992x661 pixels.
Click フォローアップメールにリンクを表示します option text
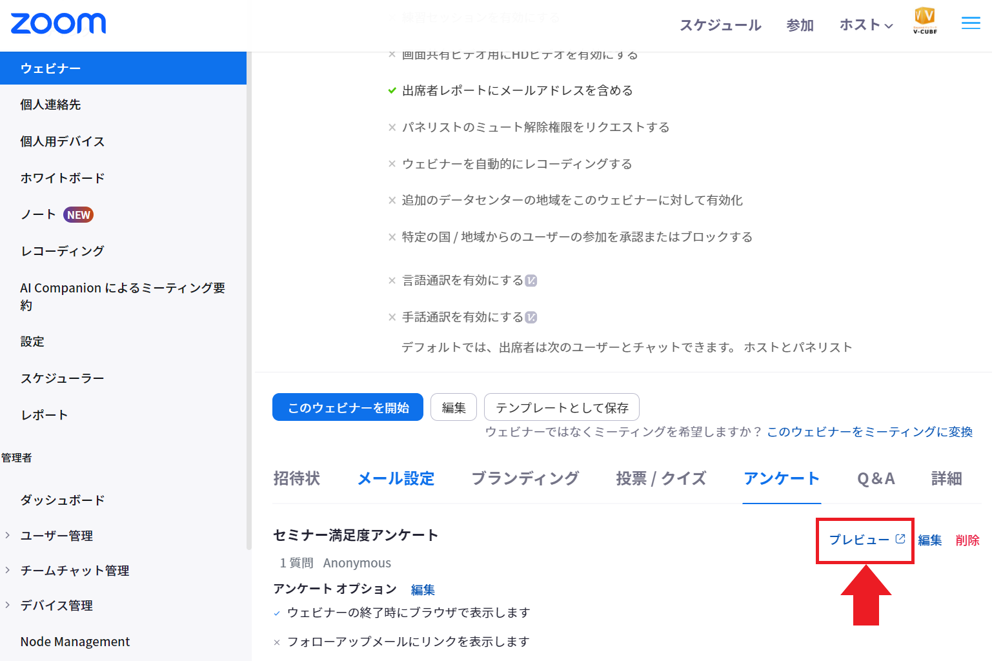pyautogui.click(x=409, y=642)
